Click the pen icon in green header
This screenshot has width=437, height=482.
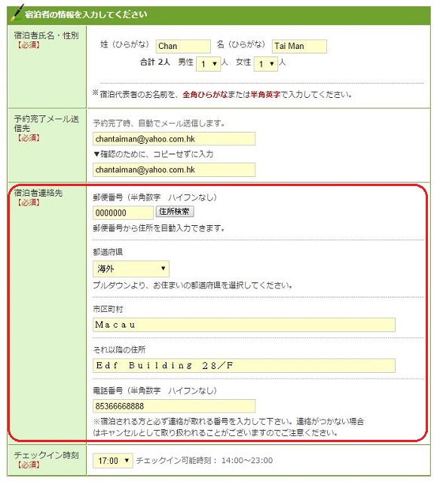click(17, 13)
